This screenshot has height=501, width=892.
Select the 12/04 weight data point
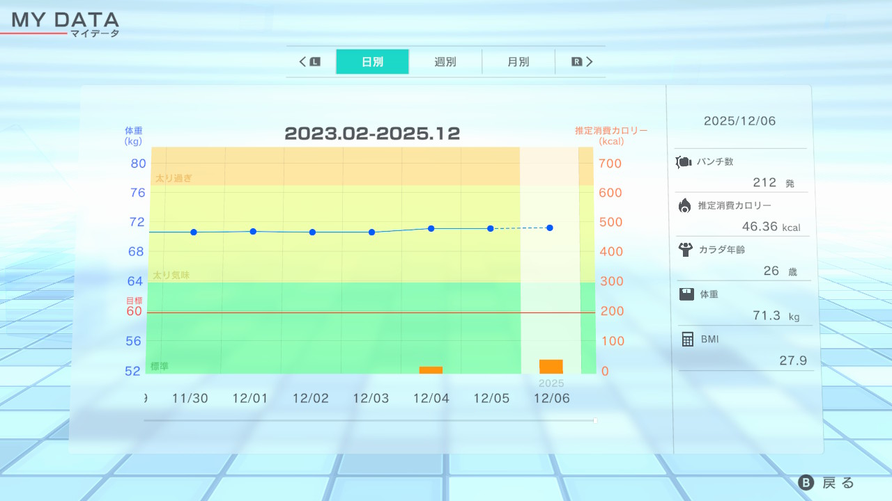431,228
